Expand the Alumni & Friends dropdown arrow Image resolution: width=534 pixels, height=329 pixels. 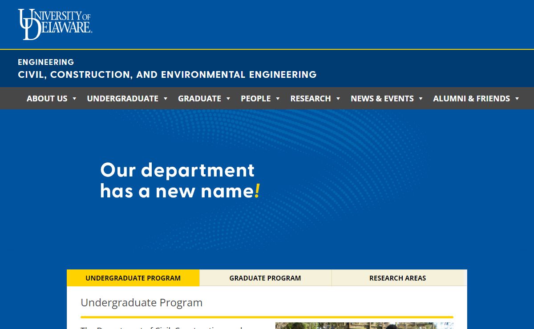[517, 99]
